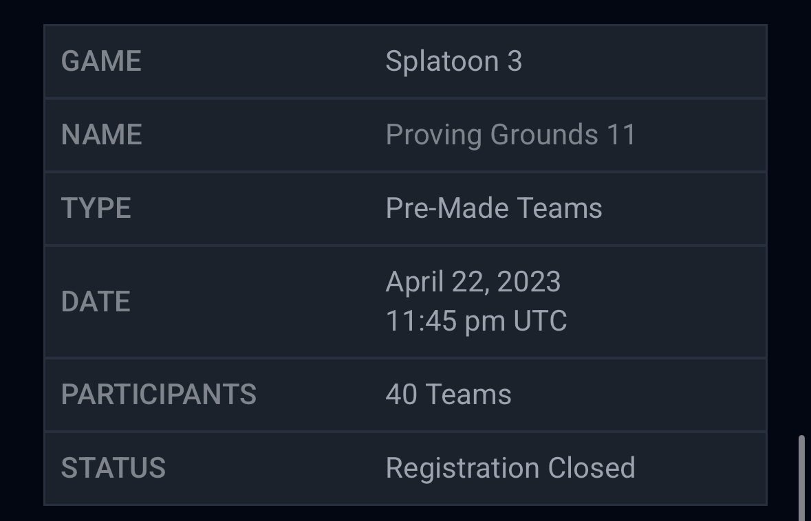Click the word 'Grounds' in tournament name
This screenshot has width=811, height=521.
click(x=544, y=135)
